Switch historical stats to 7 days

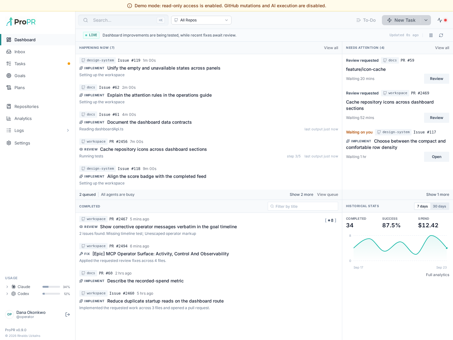point(422,206)
